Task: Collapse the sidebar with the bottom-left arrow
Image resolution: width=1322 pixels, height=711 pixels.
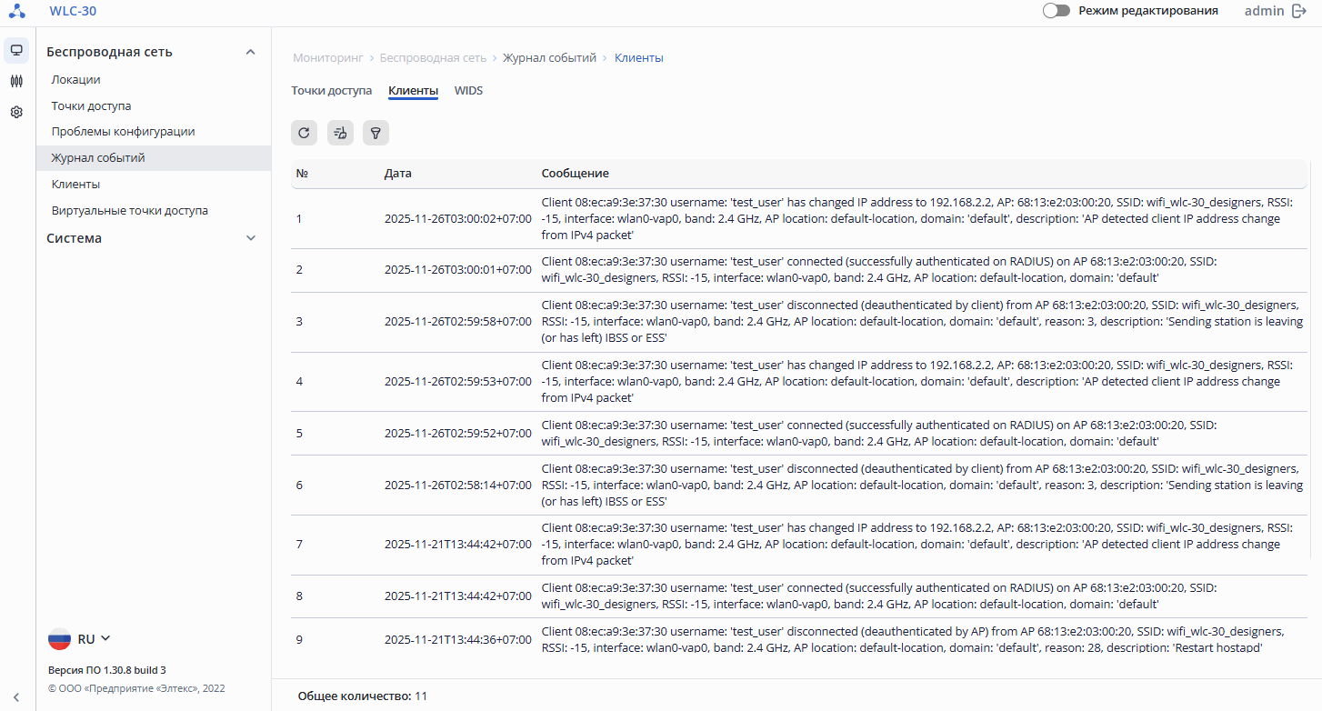Action: (16, 697)
